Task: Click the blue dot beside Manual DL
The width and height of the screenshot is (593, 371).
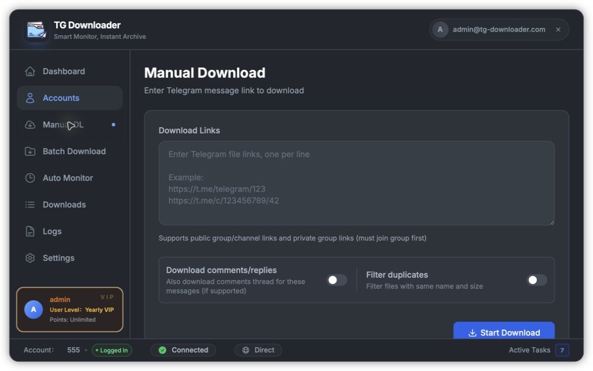Action: [x=114, y=125]
